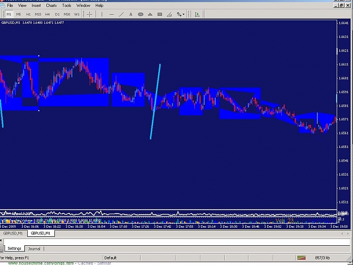Screen dimensions: 353x265
Task: Switch chart to M15 timeframe
Action: (x=38, y=15)
